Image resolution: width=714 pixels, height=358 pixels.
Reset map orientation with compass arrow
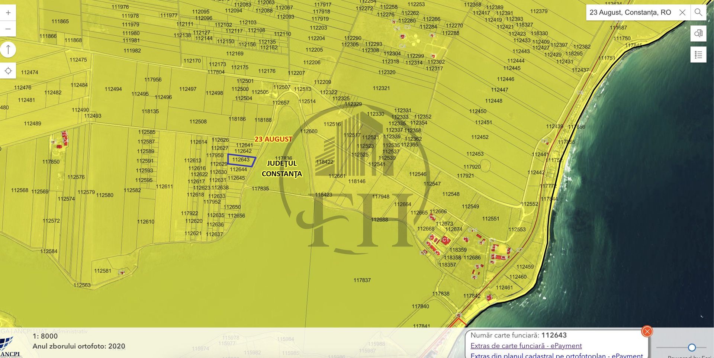pos(8,50)
